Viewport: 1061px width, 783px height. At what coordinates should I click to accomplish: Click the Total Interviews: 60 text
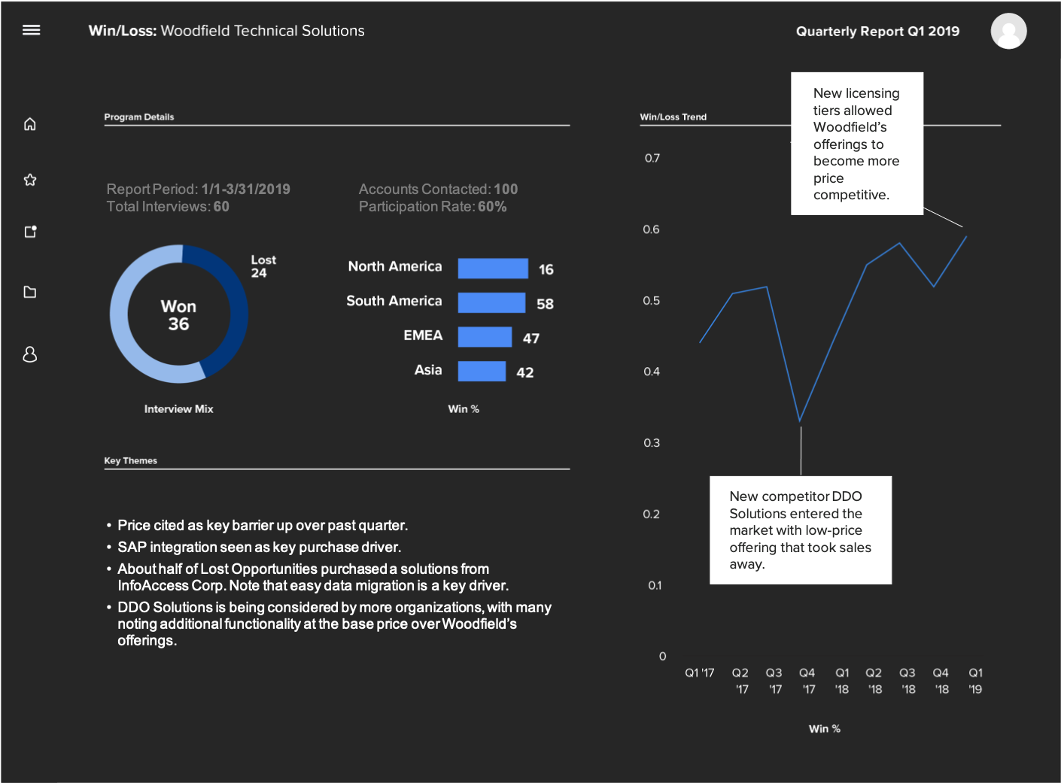pos(168,206)
